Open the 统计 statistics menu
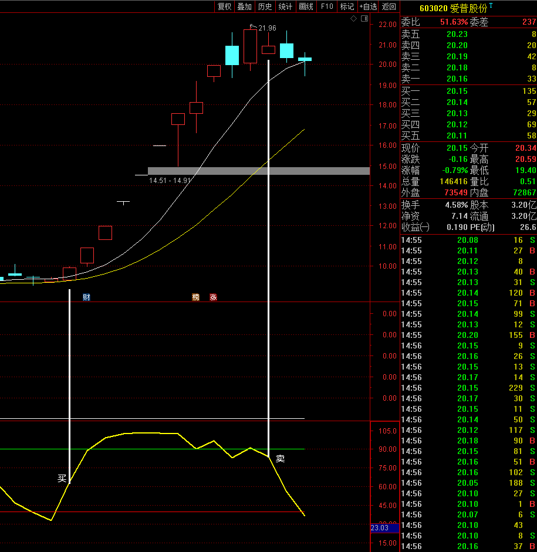The image size is (537, 552). click(x=286, y=6)
